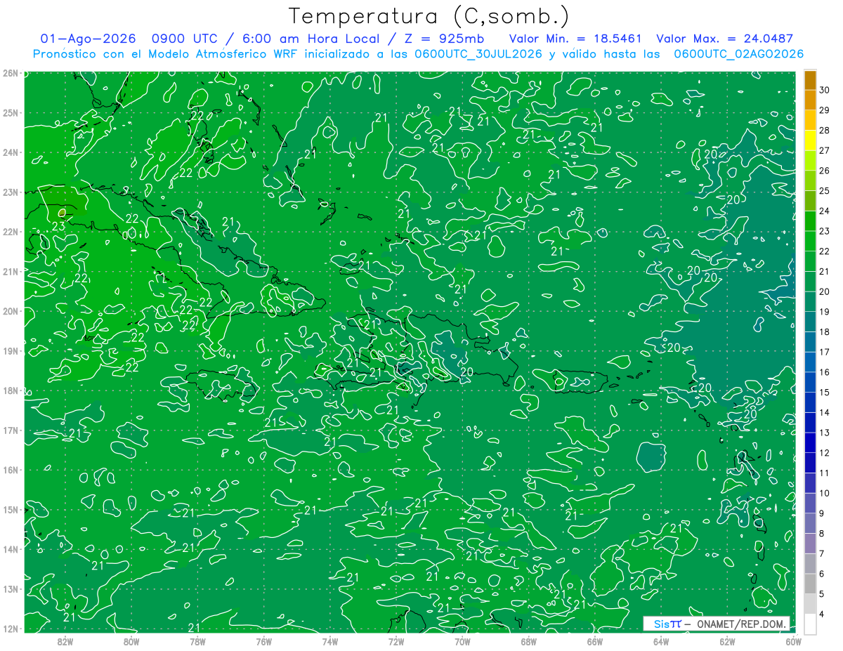
Task: Click the "22N" latitude label
Action: click(11, 232)
